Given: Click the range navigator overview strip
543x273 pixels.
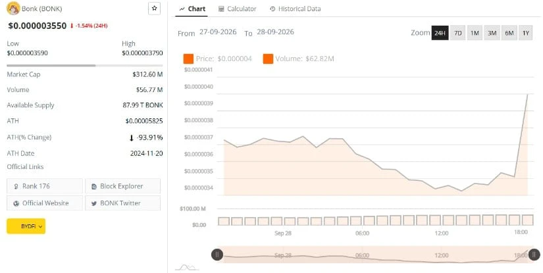Looking at the screenshot, I should 376,255.
